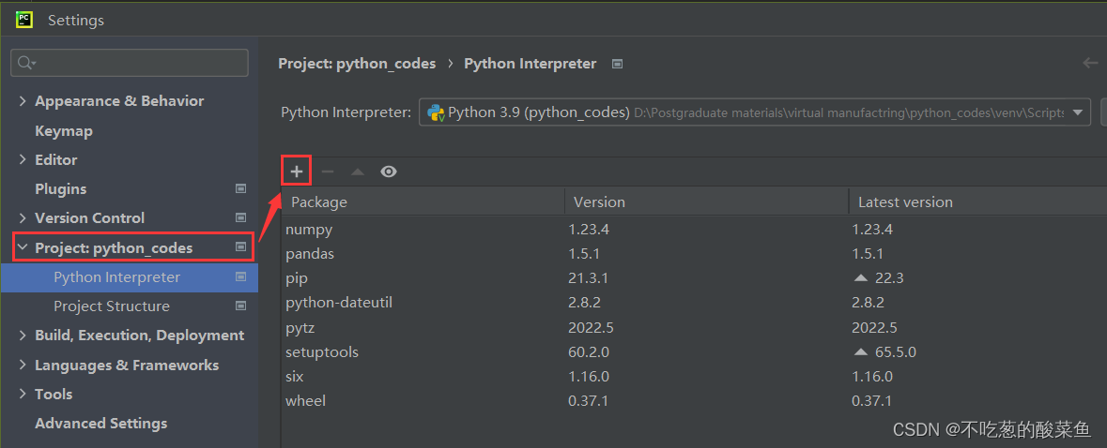Collapse the Project: python_codes section
This screenshot has height=448, width=1107.
(23, 247)
